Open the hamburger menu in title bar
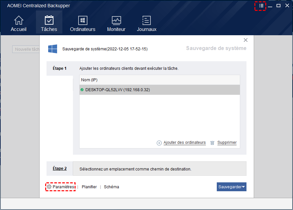The height and width of the screenshot is (210, 293). tap(261, 6)
